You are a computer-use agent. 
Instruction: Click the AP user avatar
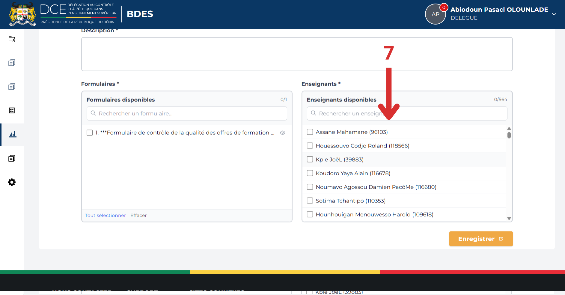click(x=435, y=14)
